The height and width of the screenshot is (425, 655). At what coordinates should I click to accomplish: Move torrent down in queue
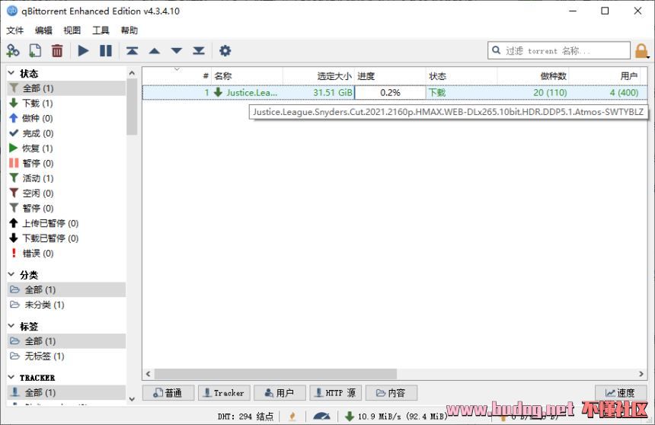coord(177,51)
